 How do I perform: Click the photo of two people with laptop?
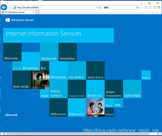tap(95, 107)
